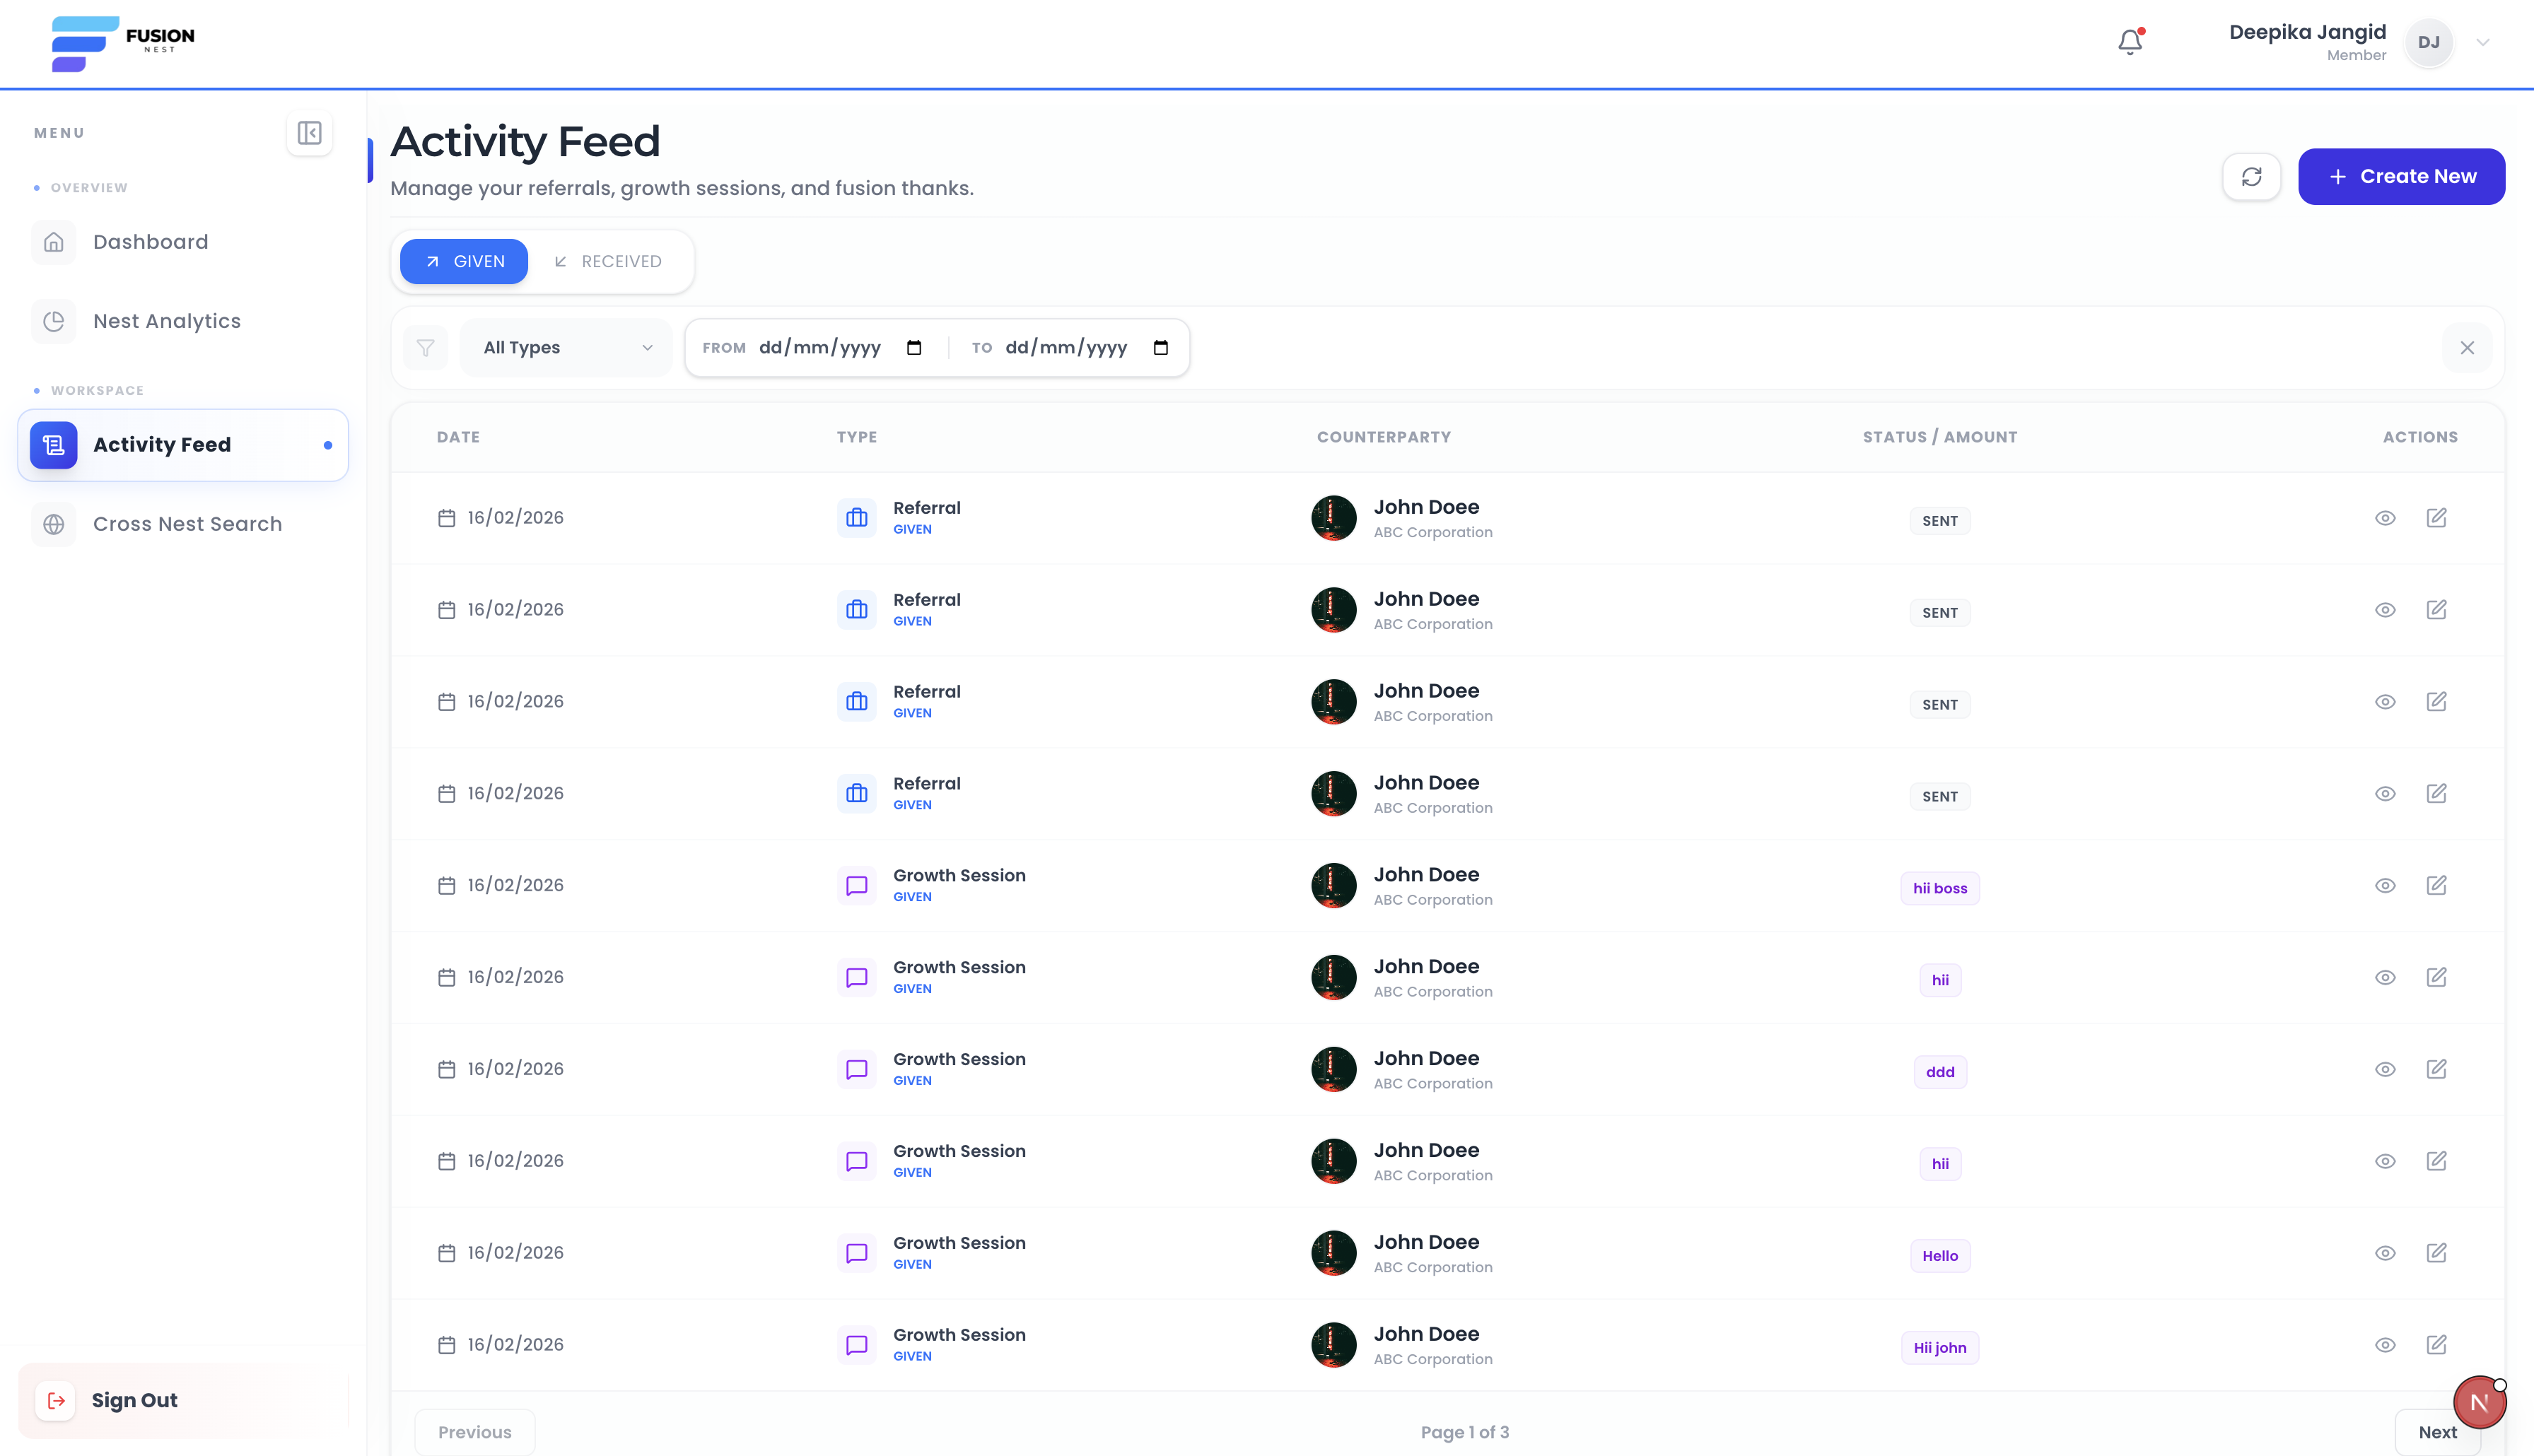2534x1456 pixels.
Task: Open the All Types dropdown
Action: point(566,347)
